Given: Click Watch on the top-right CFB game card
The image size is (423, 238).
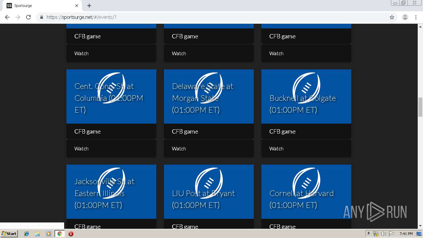Looking at the screenshot, I should [x=276, y=54].
